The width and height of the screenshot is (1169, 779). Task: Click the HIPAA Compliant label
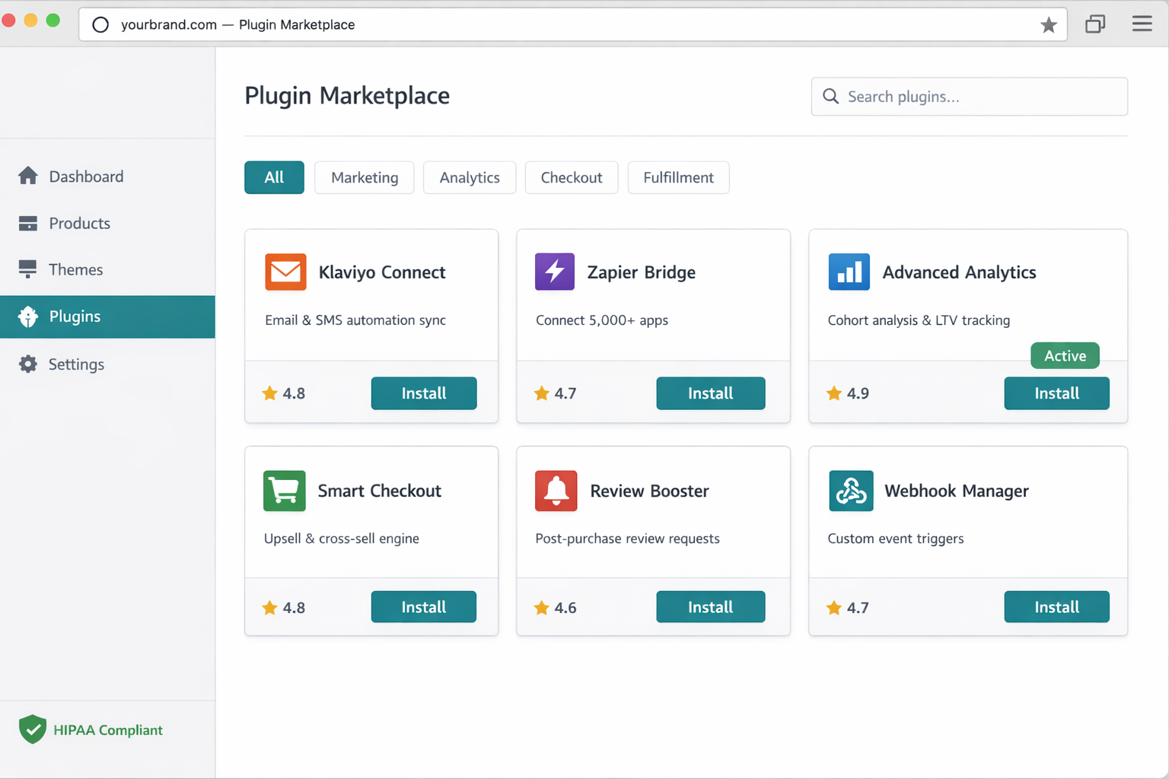[x=108, y=730]
